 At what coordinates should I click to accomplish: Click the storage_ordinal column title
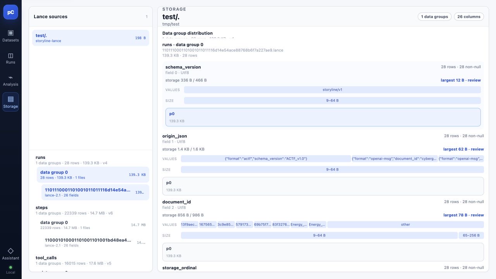click(179, 268)
